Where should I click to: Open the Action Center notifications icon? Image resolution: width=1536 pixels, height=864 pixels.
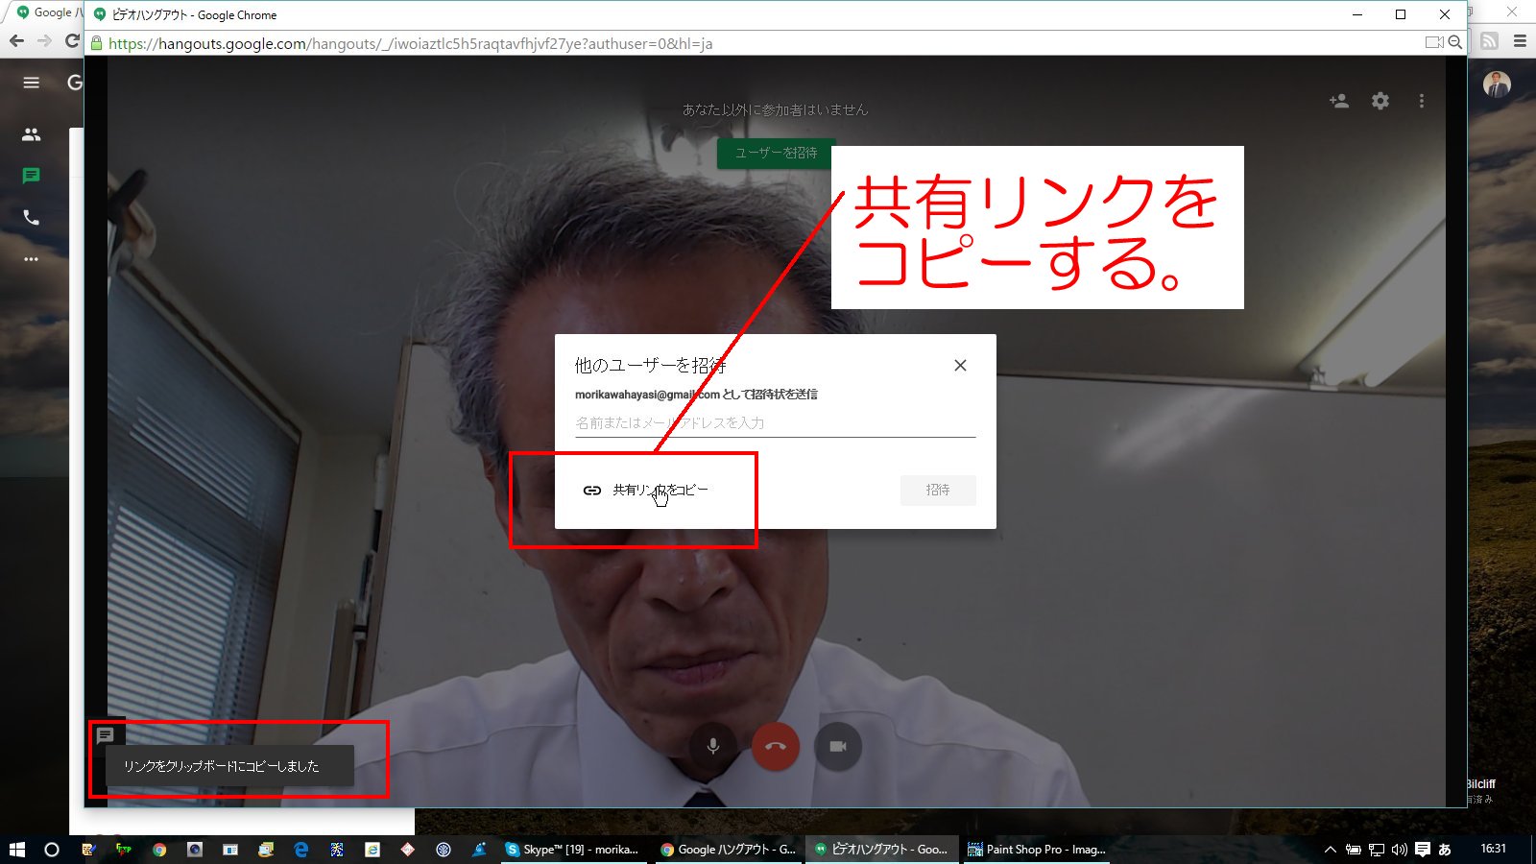tap(1423, 850)
